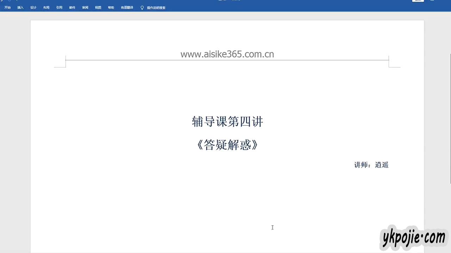Open the 帮助 tab
This screenshot has height=253, width=451.
tap(111, 7)
